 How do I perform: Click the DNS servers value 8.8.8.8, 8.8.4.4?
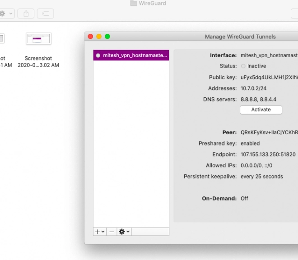(x=258, y=100)
